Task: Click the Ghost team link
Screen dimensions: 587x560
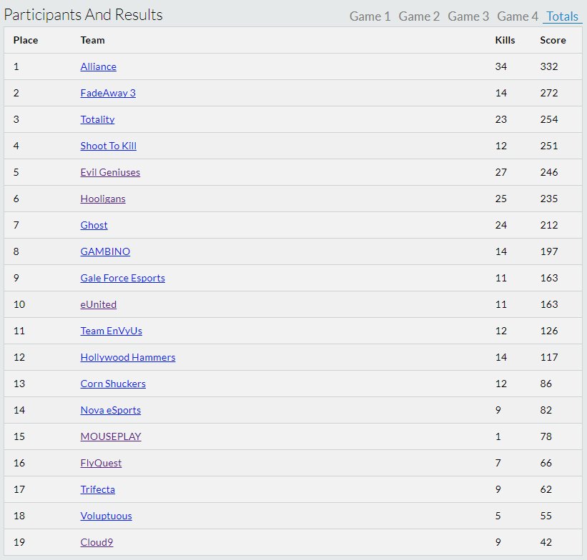Action: pos(94,225)
